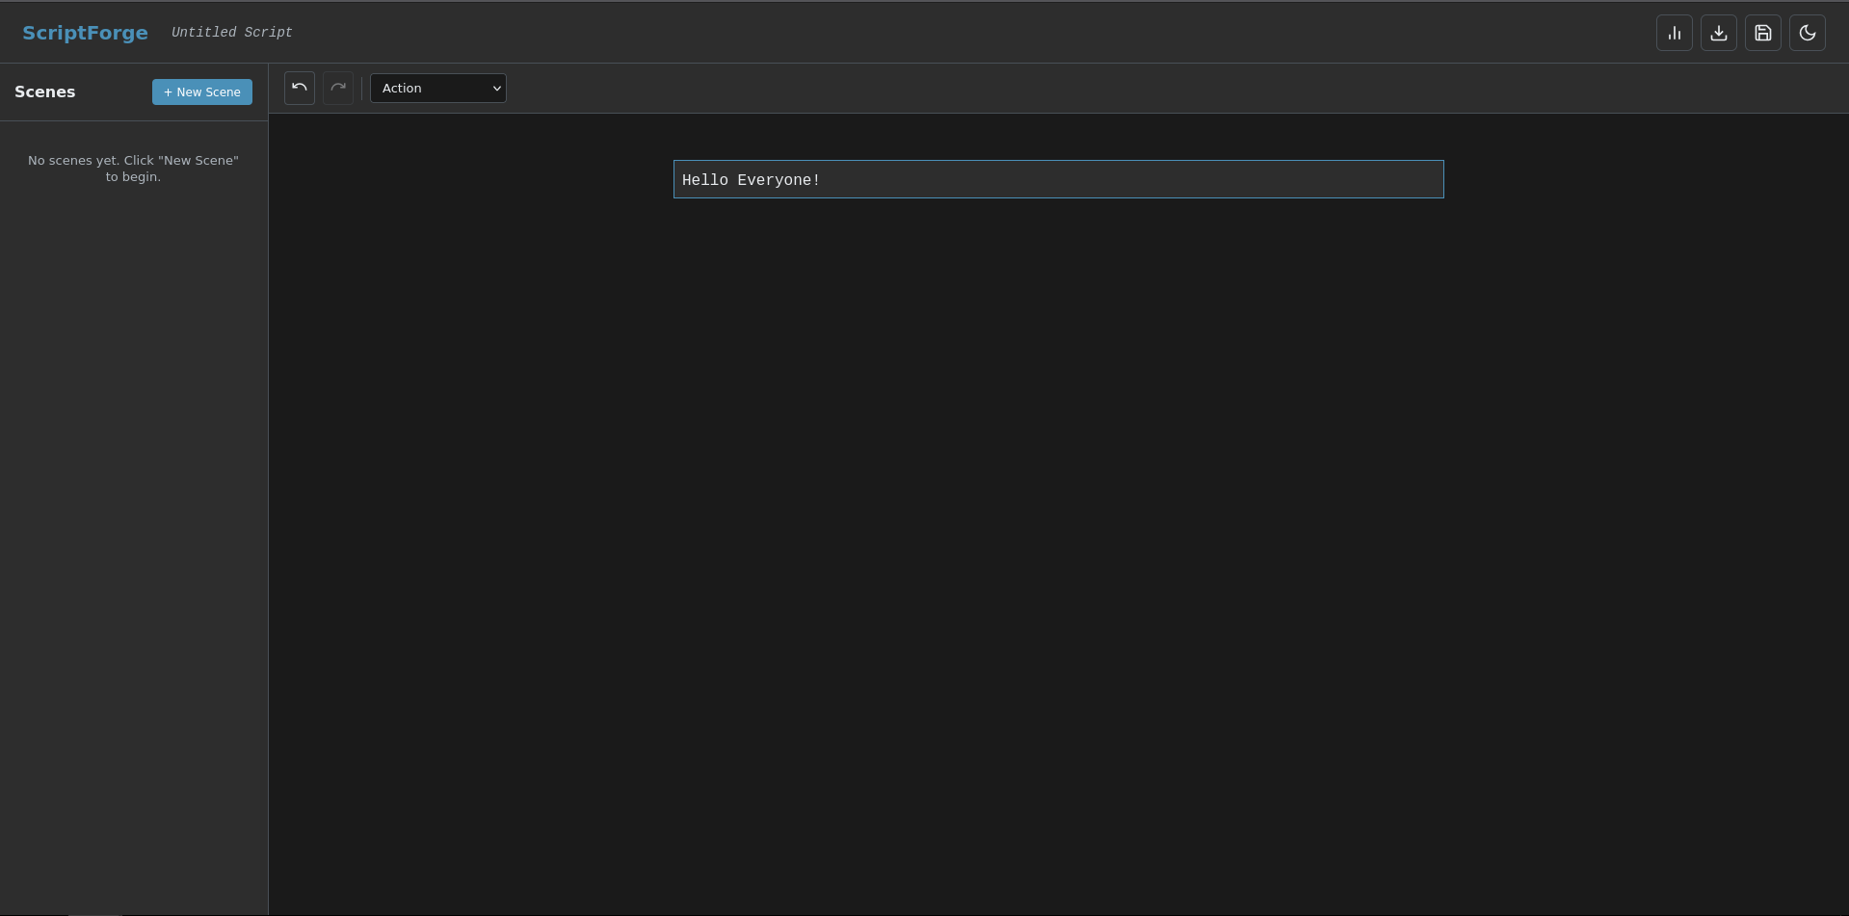This screenshot has height=916, width=1849.
Task: Click the chevron arrow on the Action selector
Action: pos(496,89)
